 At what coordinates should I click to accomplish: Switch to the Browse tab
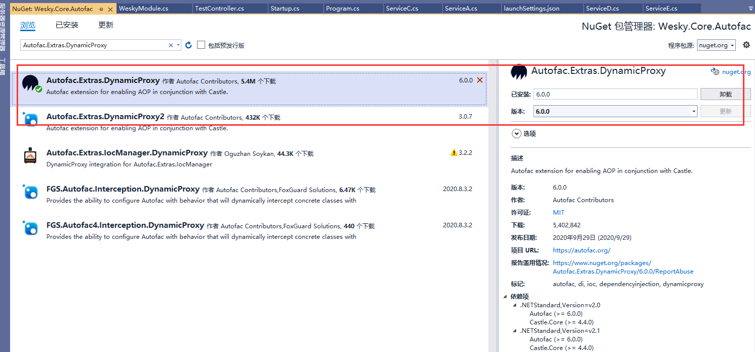pyautogui.click(x=28, y=25)
